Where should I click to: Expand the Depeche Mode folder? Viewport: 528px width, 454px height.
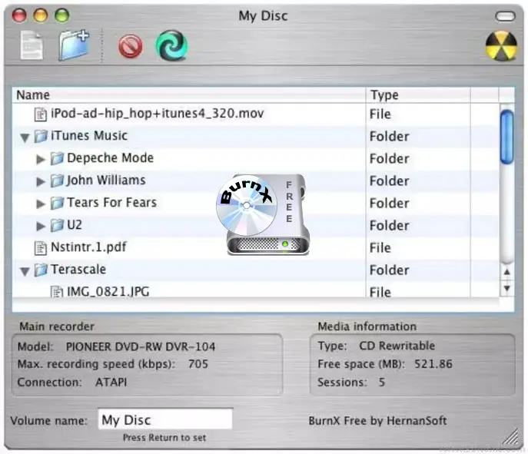click(41, 159)
